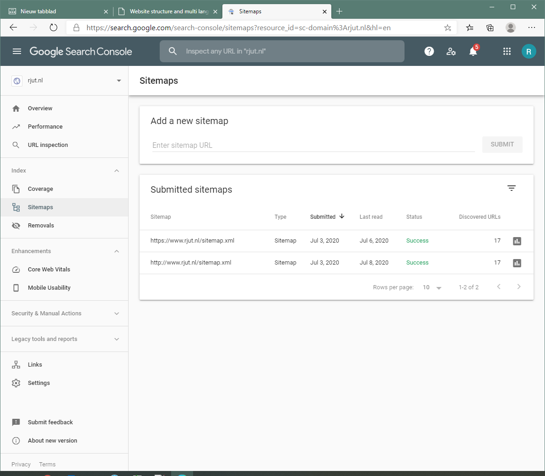Open the http://www.rjut.nl/sitemap.xml row
Screen dimensions: 545x476
(x=336, y=263)
